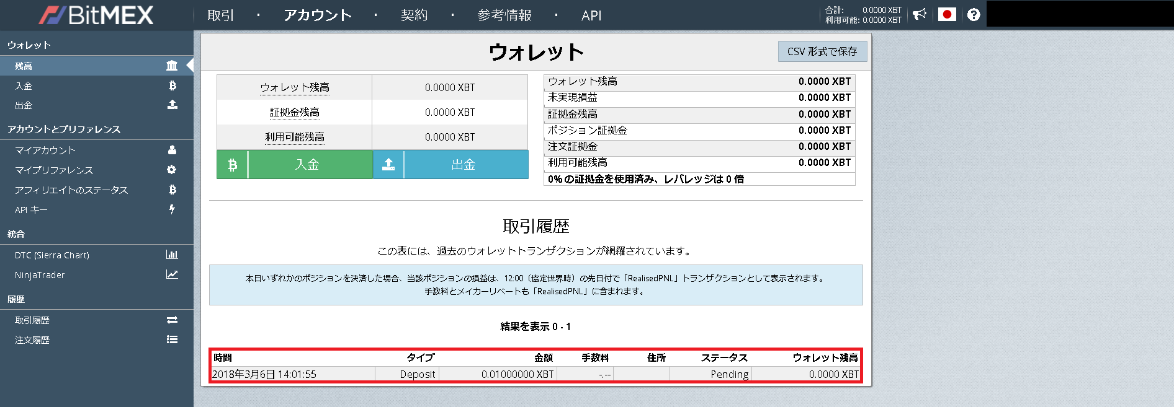The image size is (1174, 407).
Task: Open the 契約 top menu
Action: tap(414, 15)
